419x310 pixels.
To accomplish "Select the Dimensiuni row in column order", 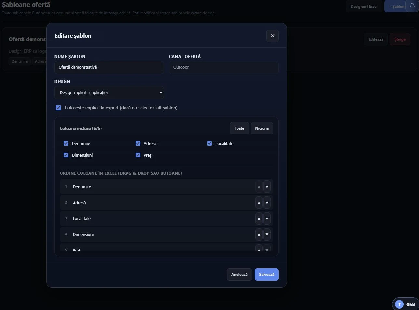I will pyautogui.click(x=167, y=234).
